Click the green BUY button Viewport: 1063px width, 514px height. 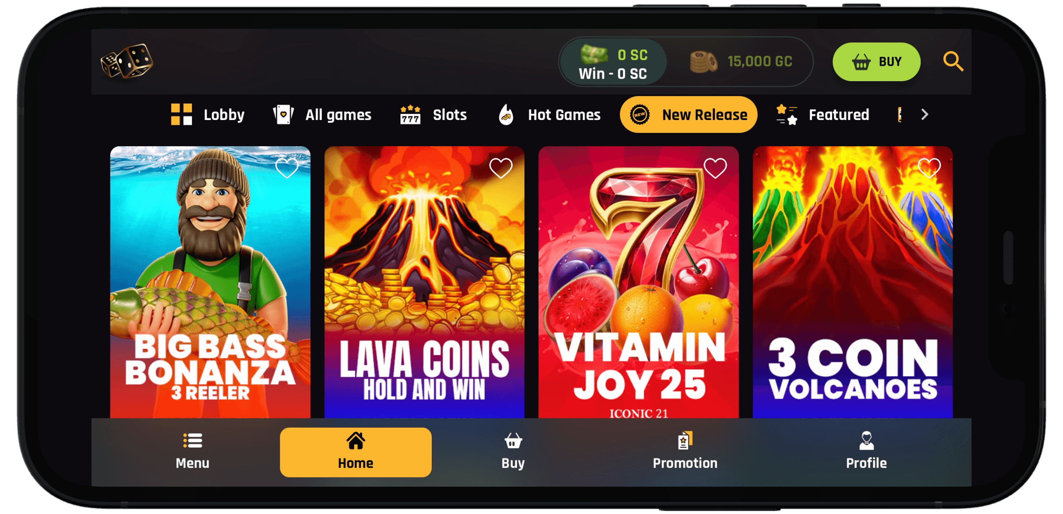coord(876,62)
